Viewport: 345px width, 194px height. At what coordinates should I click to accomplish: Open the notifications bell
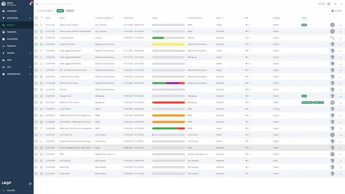click(30, 4)
